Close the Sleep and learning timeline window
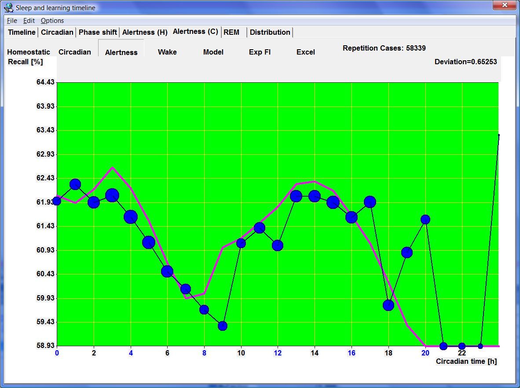This screenshot has width=520, height=388. (x=504, y=5)
